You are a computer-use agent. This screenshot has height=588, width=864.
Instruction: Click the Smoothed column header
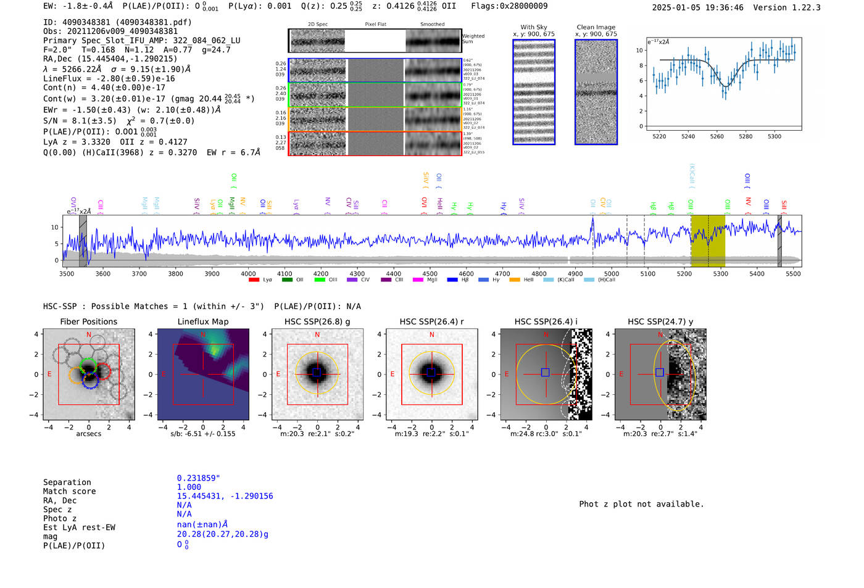click(432, 25)
